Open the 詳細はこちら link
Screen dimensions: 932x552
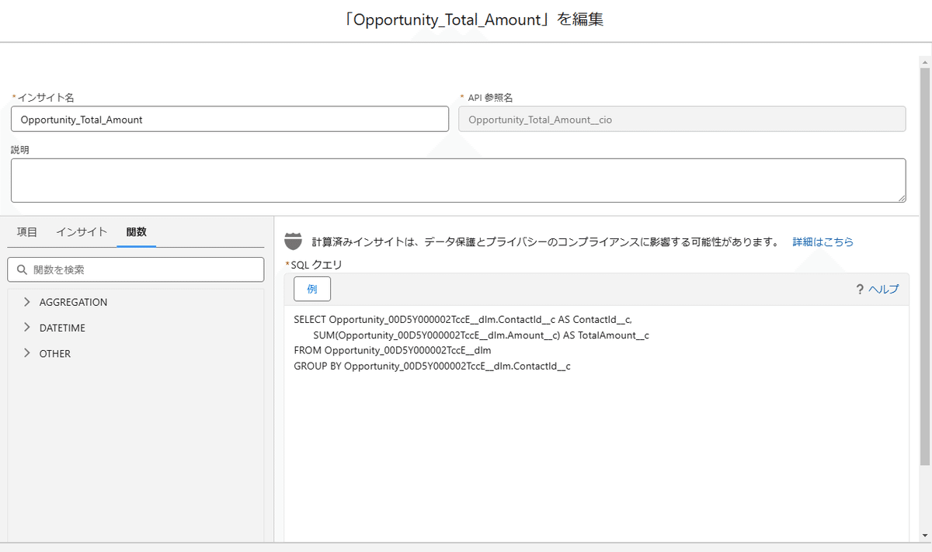(822, 242)
